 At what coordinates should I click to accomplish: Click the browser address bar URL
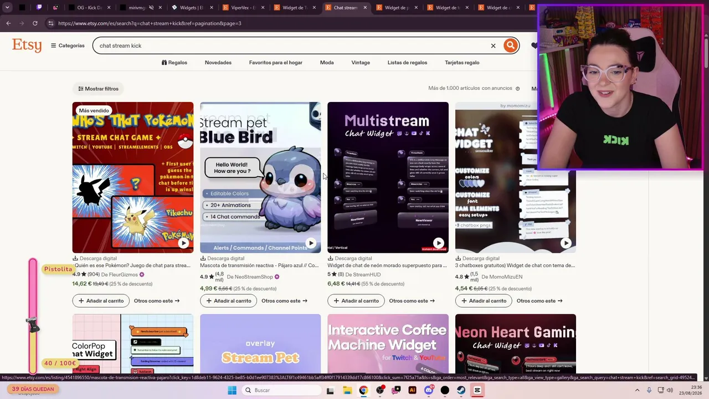[x=150, y=23]
